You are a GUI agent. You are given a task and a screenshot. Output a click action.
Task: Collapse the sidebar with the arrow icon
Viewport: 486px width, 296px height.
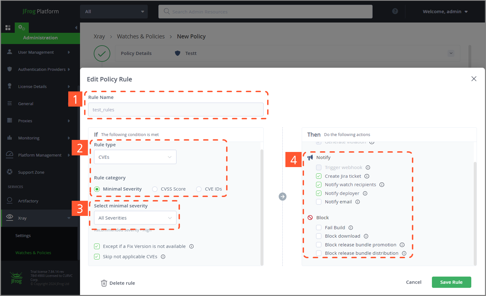tap(76, 28)
